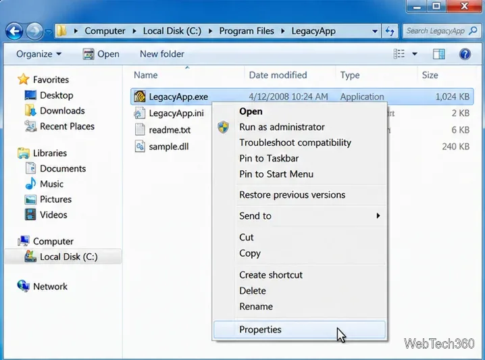This screenshot has width=485, height=360.
Task: Click the folder icon in address bar
Action: click(x=62, y=31)
